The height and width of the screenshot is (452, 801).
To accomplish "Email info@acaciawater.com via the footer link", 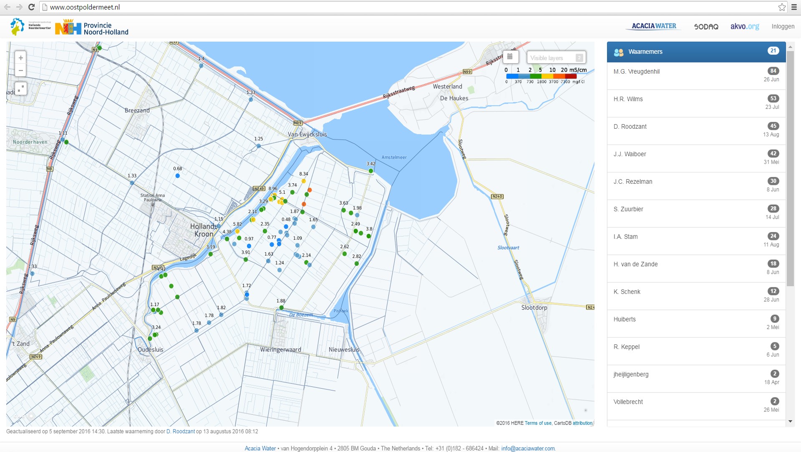I will pos(528,449).
